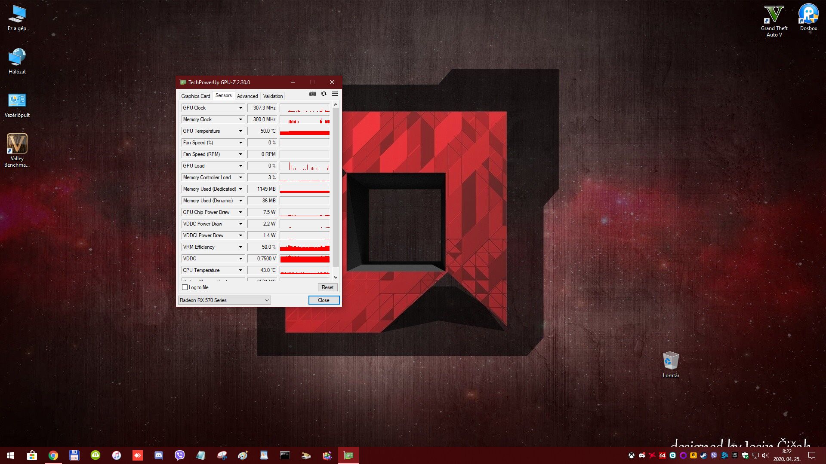Click the GPU-Z refresh icon
The width and height of the screenshot is (826, 464).
pos(324,94)
